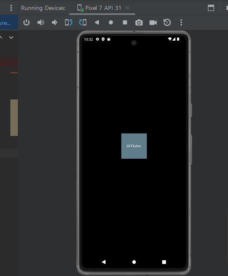The image size is (228, 276).
Task: Click the toolbar Back triangle button
Action: click(x=97, y=22)
